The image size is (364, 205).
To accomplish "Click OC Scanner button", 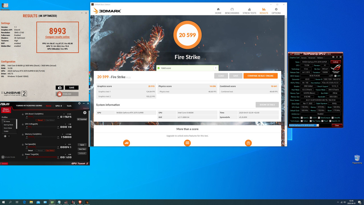I will pos(82,119).
